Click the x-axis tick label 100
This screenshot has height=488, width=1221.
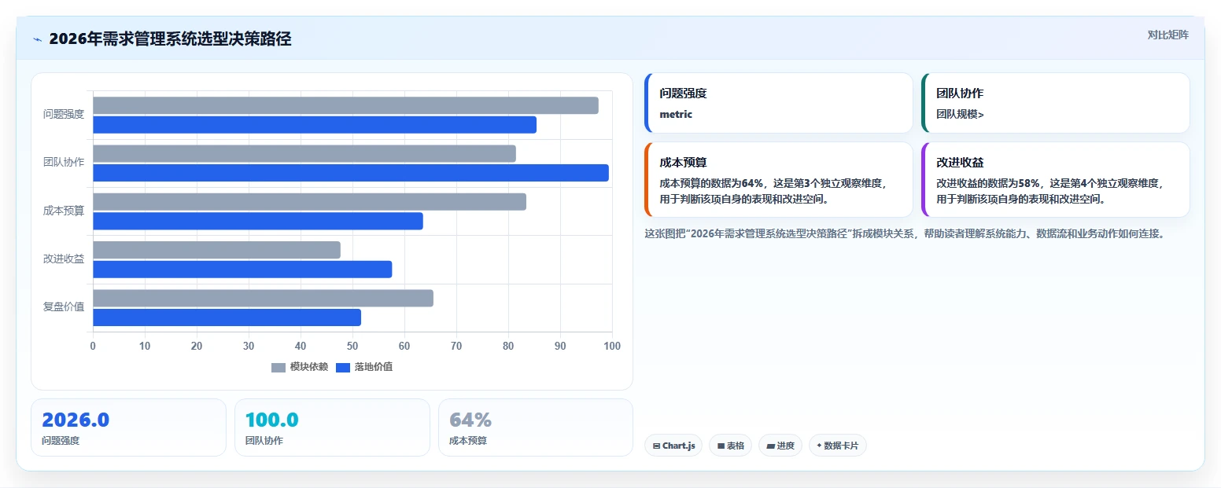[612, 346]
